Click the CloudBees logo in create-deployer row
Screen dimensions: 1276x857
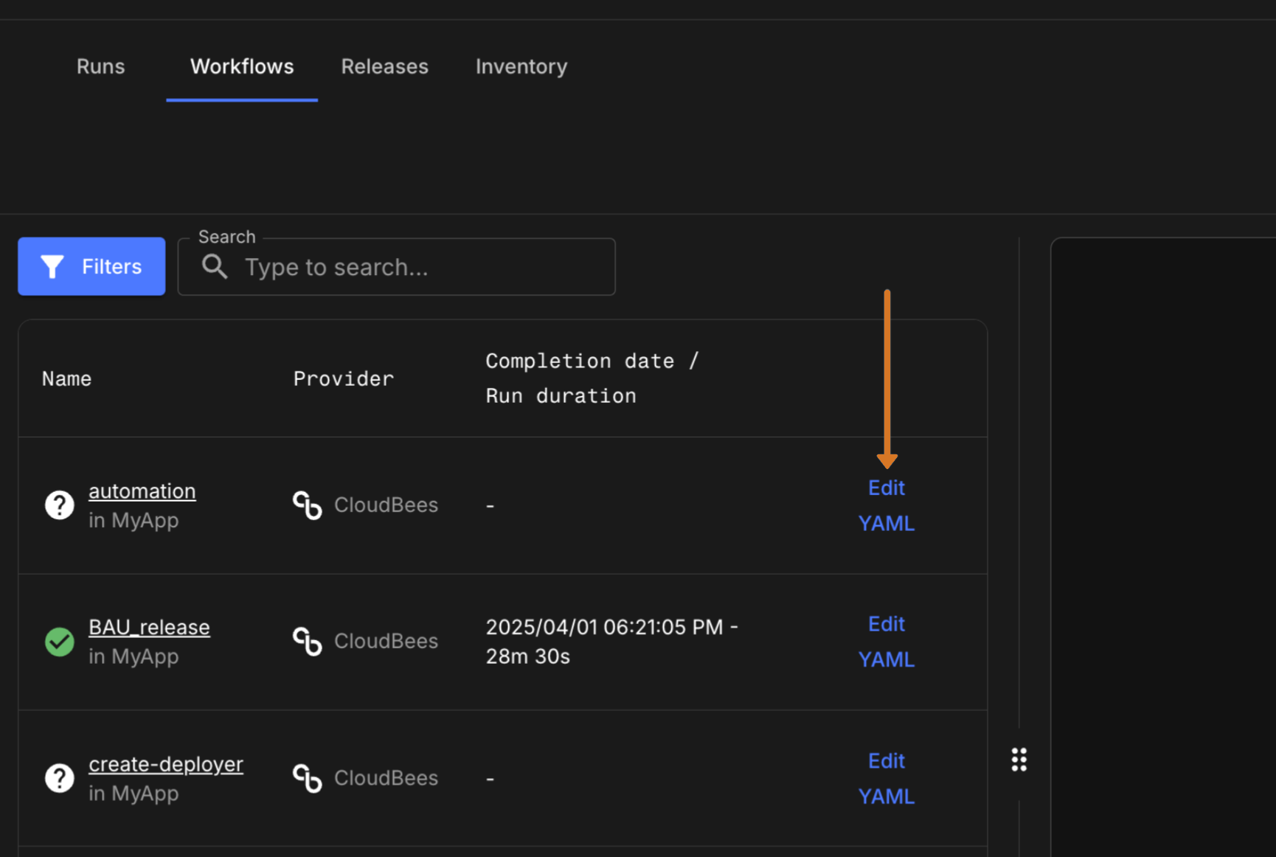(308, 778)
